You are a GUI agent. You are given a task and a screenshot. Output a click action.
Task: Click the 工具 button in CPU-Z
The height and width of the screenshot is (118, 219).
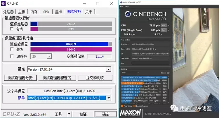pyautogui.click(x=58, y=114)
